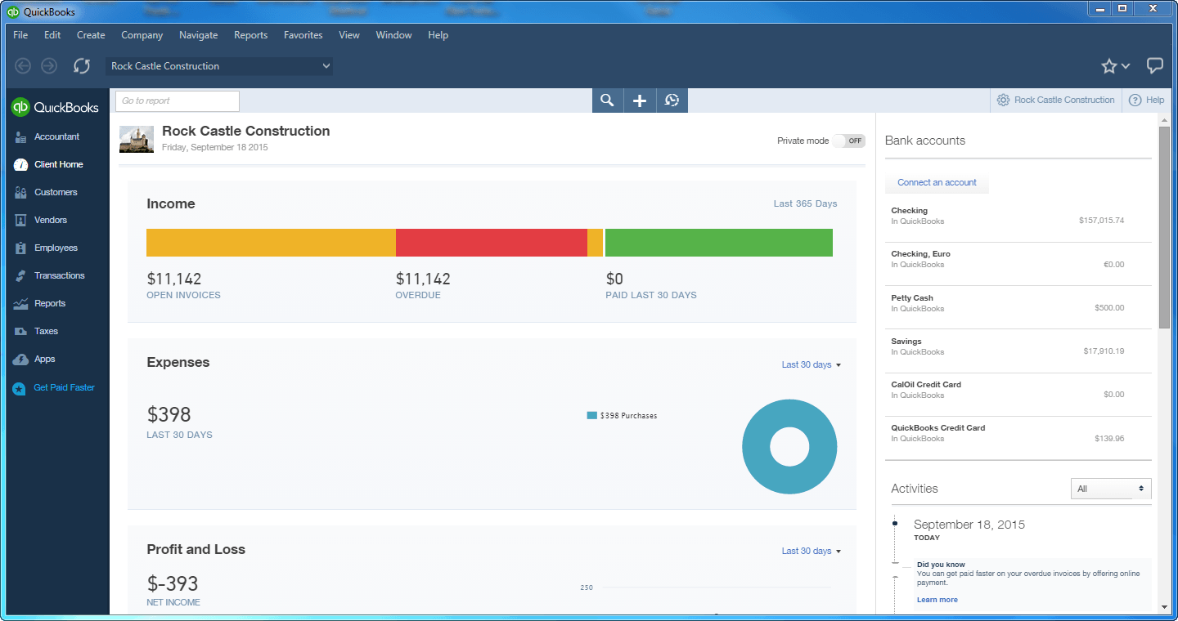Click the back navigation arrow
The width and height of the screenshot is (1178, 621).
pyautogui.click(x=23, y=66)
